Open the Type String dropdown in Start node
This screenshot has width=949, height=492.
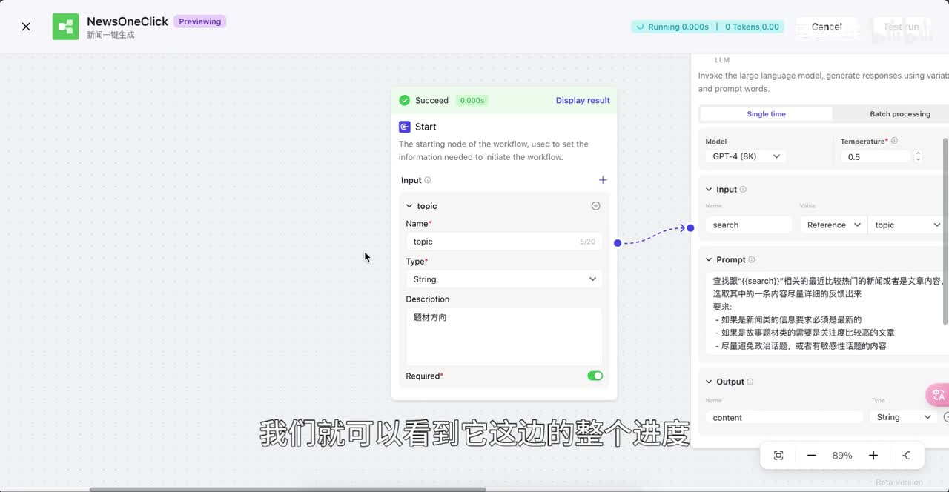pos(504,279)
